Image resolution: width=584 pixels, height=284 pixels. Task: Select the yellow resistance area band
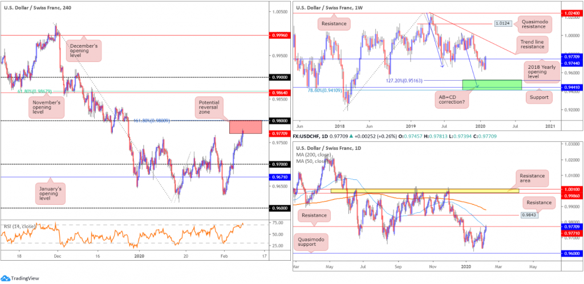(x=426, y=191)
